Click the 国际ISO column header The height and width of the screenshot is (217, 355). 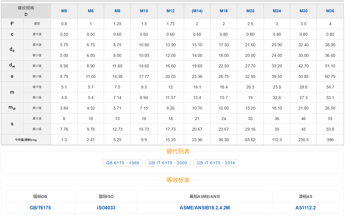(106, 197)
